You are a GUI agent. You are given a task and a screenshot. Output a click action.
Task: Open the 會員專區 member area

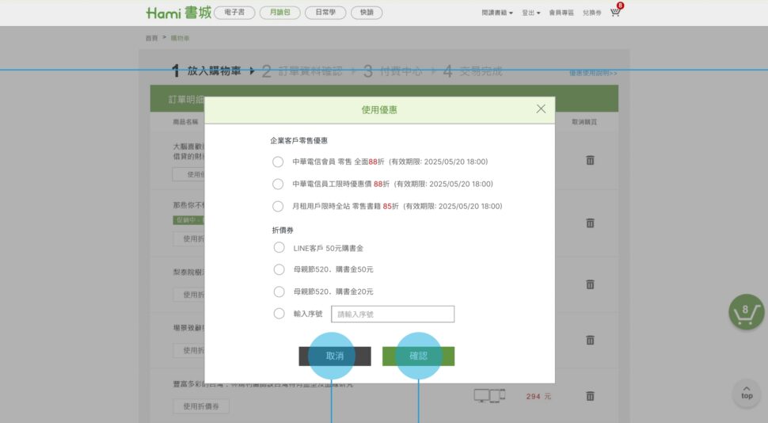(x=561, y=13)
